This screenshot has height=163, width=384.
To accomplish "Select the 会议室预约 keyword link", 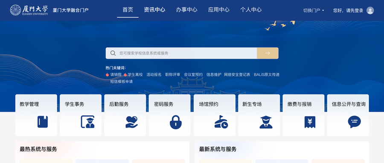I will tap(193, 74).
